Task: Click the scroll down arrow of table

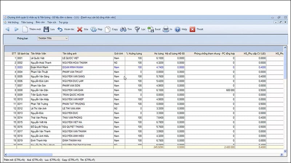Action: pyautogui.click(x=285, y=151)
